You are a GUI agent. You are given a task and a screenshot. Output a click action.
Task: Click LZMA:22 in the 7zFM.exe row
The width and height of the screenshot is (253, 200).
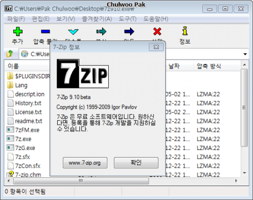click(x=208, y=130)
